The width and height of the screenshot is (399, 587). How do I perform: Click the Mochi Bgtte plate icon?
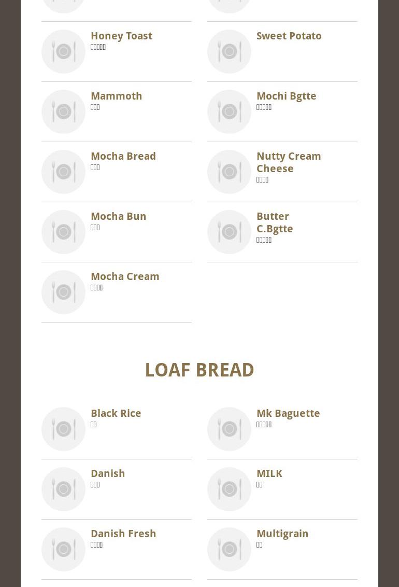229,111
